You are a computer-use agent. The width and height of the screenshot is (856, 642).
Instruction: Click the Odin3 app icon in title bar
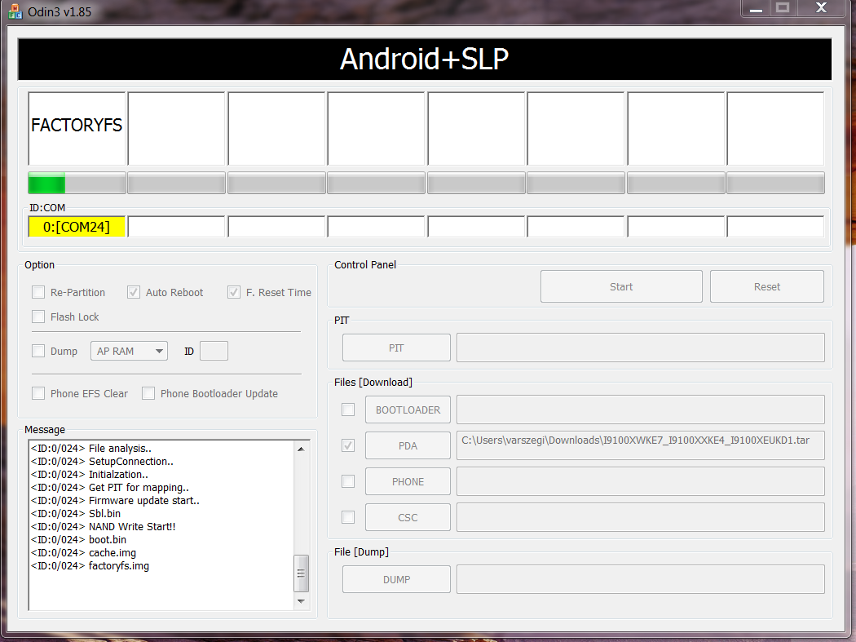[15, 11]
